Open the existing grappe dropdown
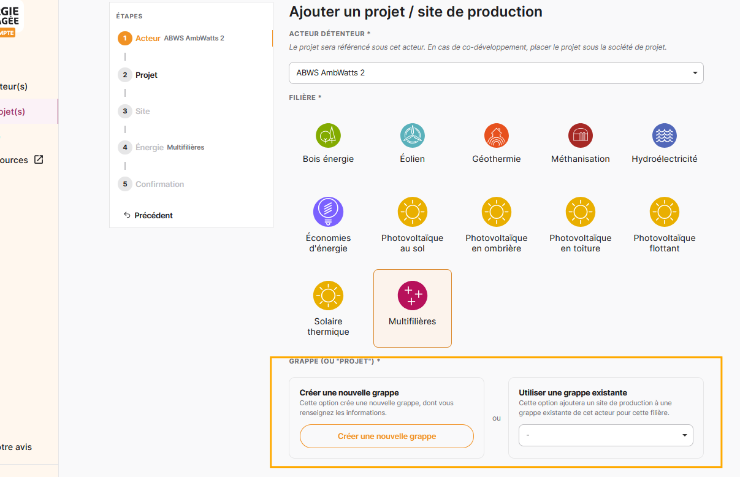This screenshot has height=477, width=740. tap(606, 435)
